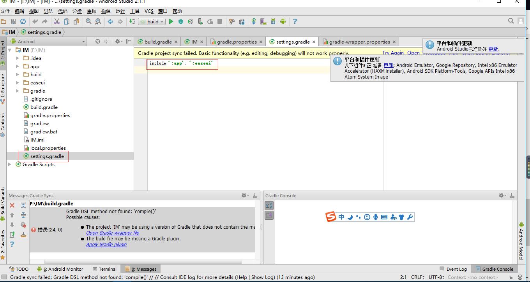Viewport: 530px width, 282px height.
Task: Click the Stop square icon in the toolbar
Action: [220, 22]
